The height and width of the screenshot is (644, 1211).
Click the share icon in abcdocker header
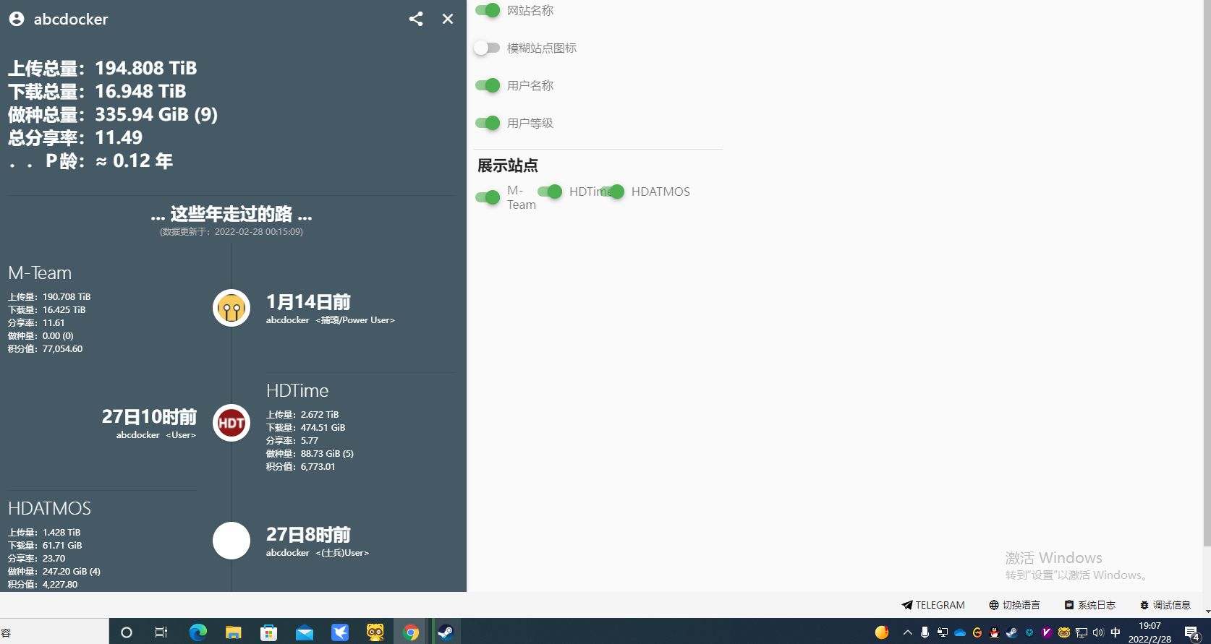click(416, 19)
